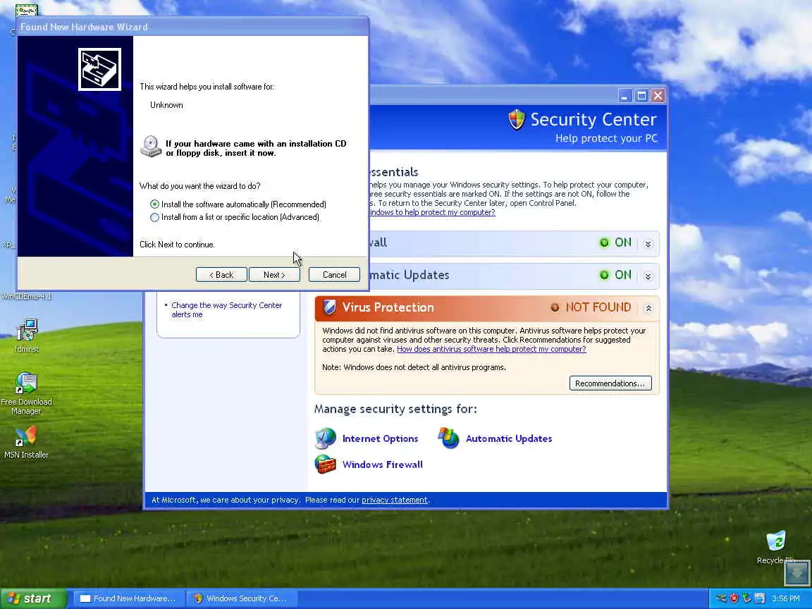
Task: Click the green-arrow hardware wizard tray icon
Action: (x=746, y=598)
